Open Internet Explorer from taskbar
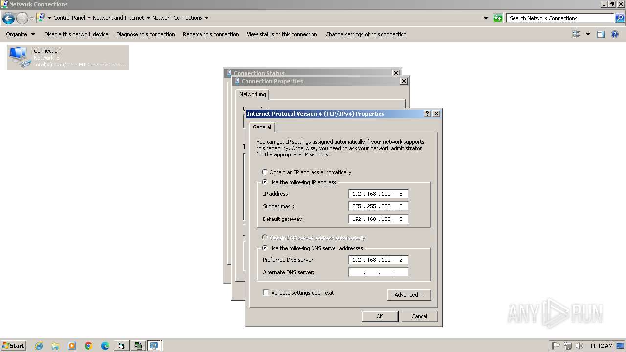 39,346
